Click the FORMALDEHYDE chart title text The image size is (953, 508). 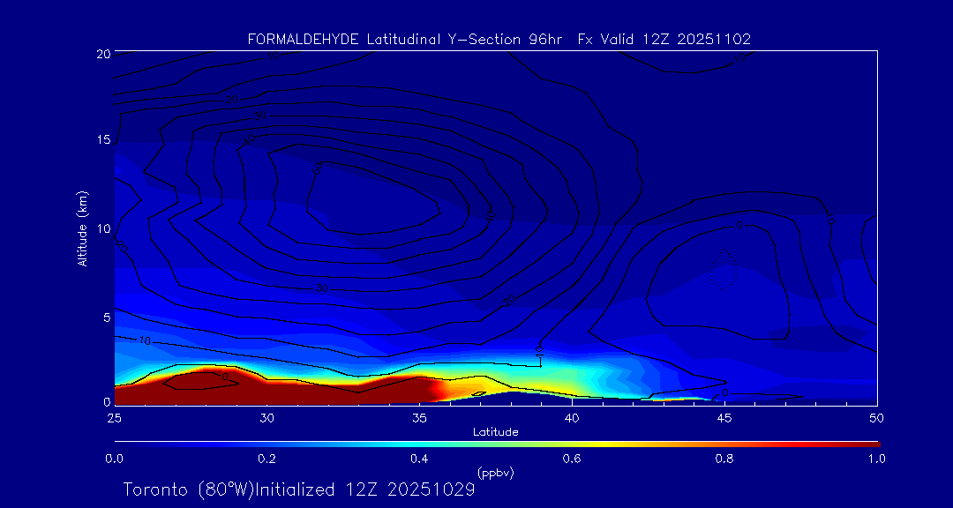[x=499, y=39]
